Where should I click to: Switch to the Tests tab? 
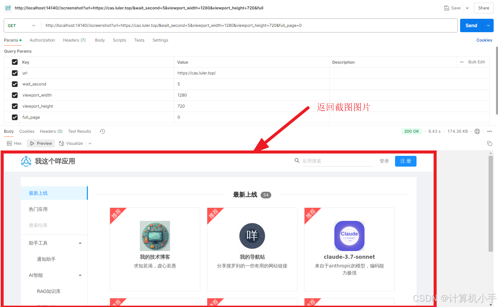(139, 40)
